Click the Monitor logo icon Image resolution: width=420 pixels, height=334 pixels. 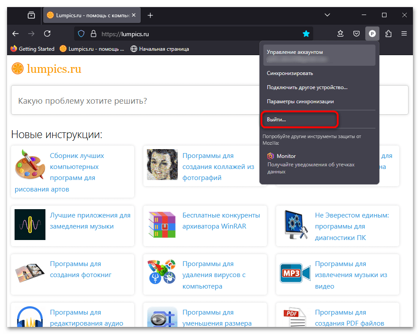270,156
